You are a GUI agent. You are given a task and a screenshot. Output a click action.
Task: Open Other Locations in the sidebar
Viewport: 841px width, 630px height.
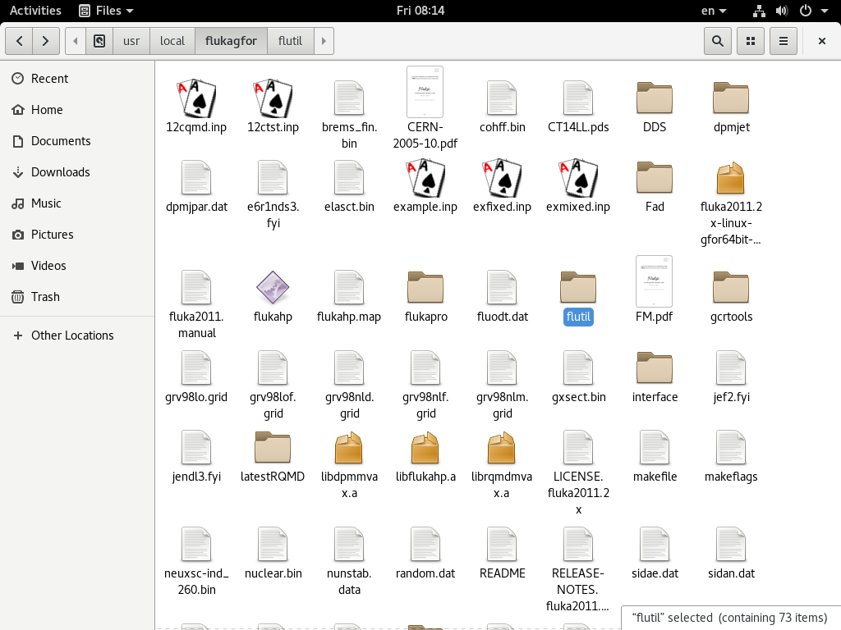click(x=78, y=336)
